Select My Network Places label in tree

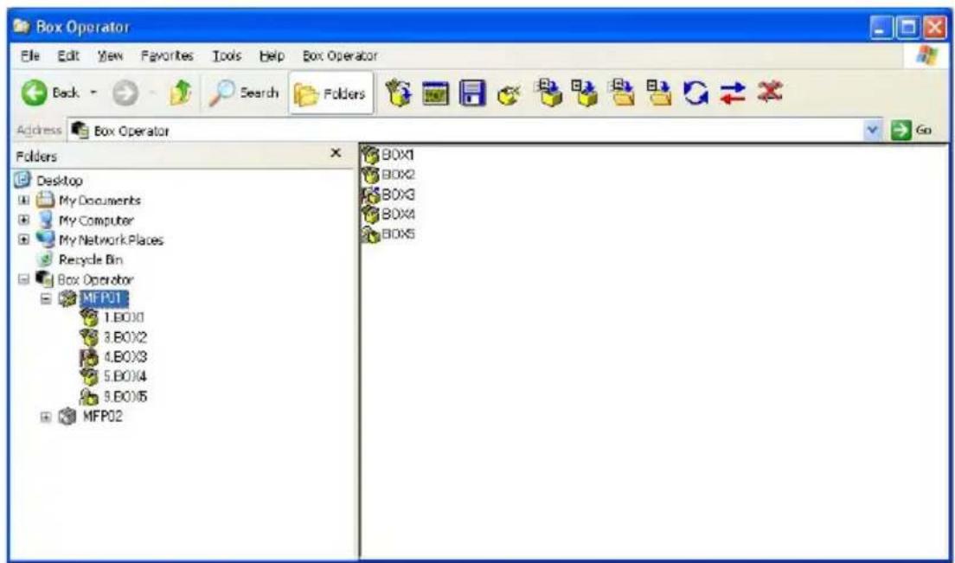[111, 240]
